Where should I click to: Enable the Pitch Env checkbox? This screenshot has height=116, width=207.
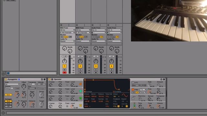click(133, 99)
